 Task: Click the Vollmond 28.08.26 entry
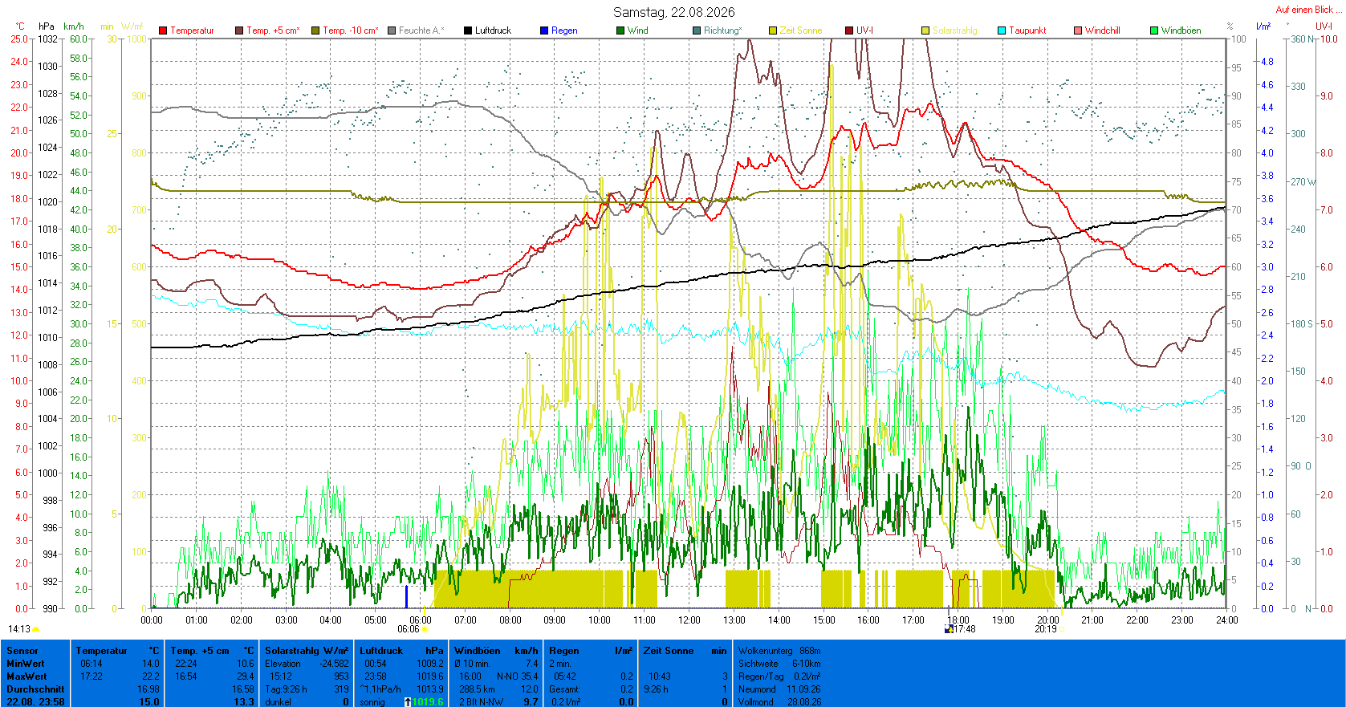[780, 702]
